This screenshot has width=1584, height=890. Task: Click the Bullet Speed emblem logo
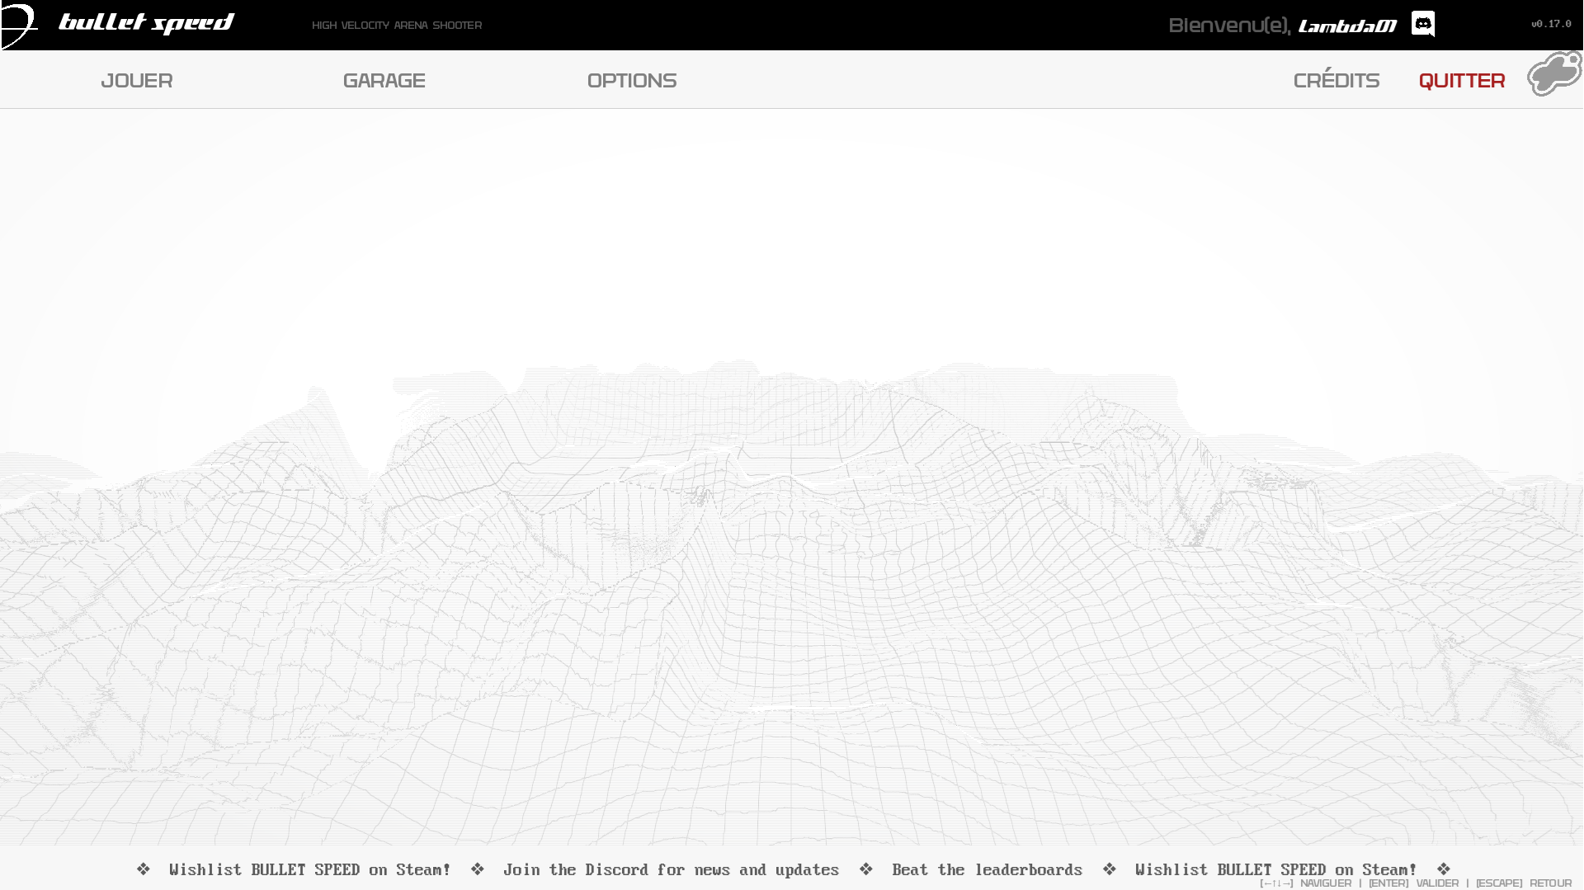coord(19,26)
